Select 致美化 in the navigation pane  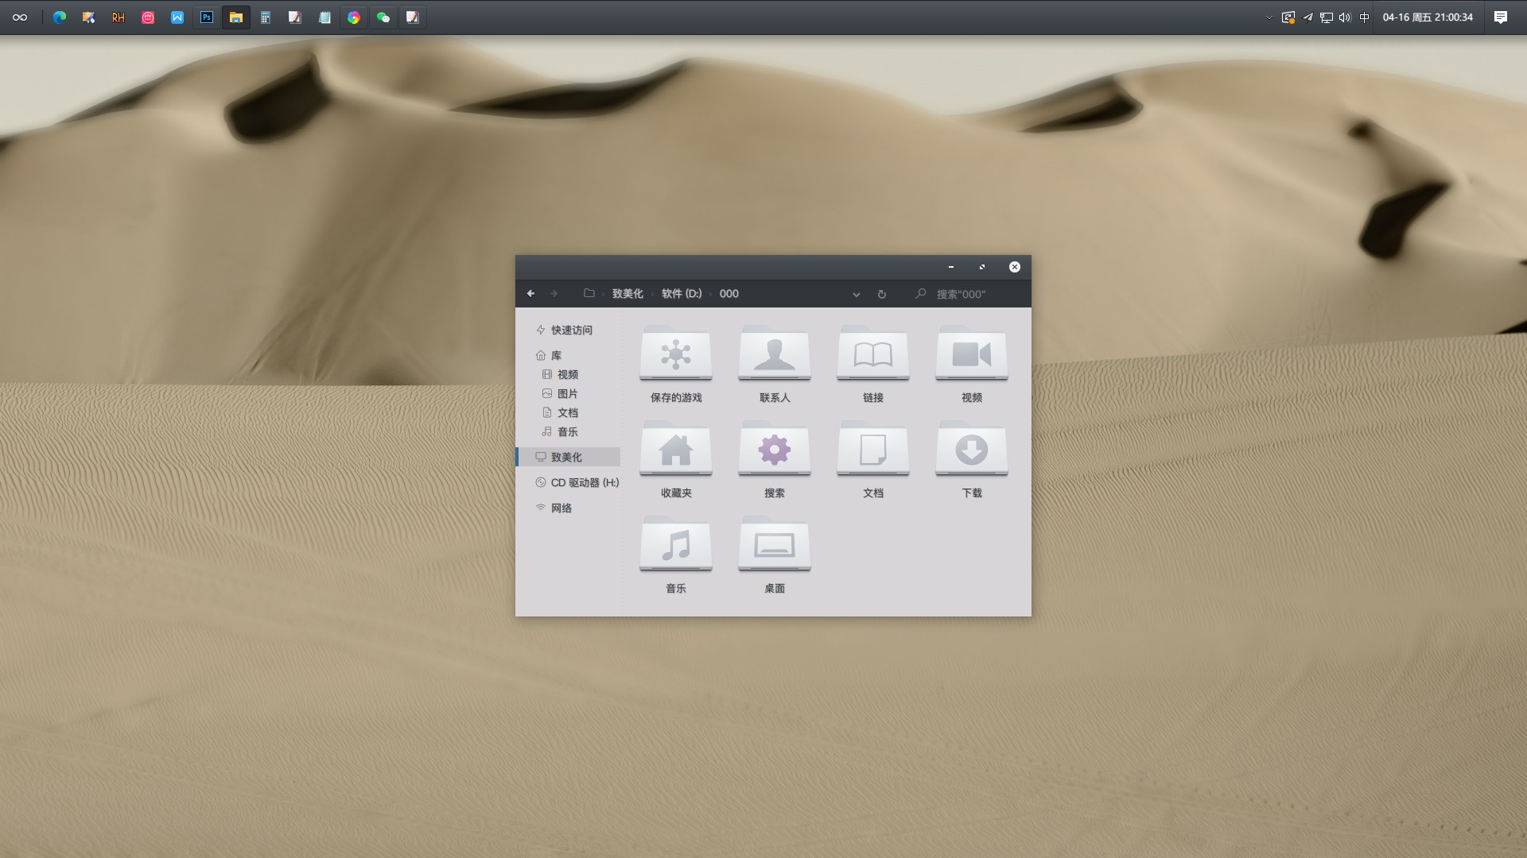(x=568, y=457)
